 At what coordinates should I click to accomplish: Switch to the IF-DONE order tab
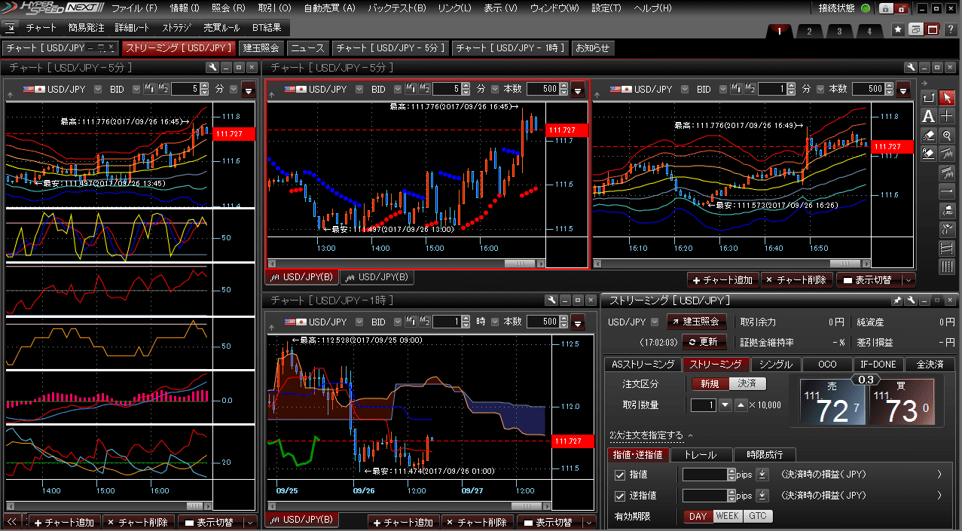pos(878,364)
